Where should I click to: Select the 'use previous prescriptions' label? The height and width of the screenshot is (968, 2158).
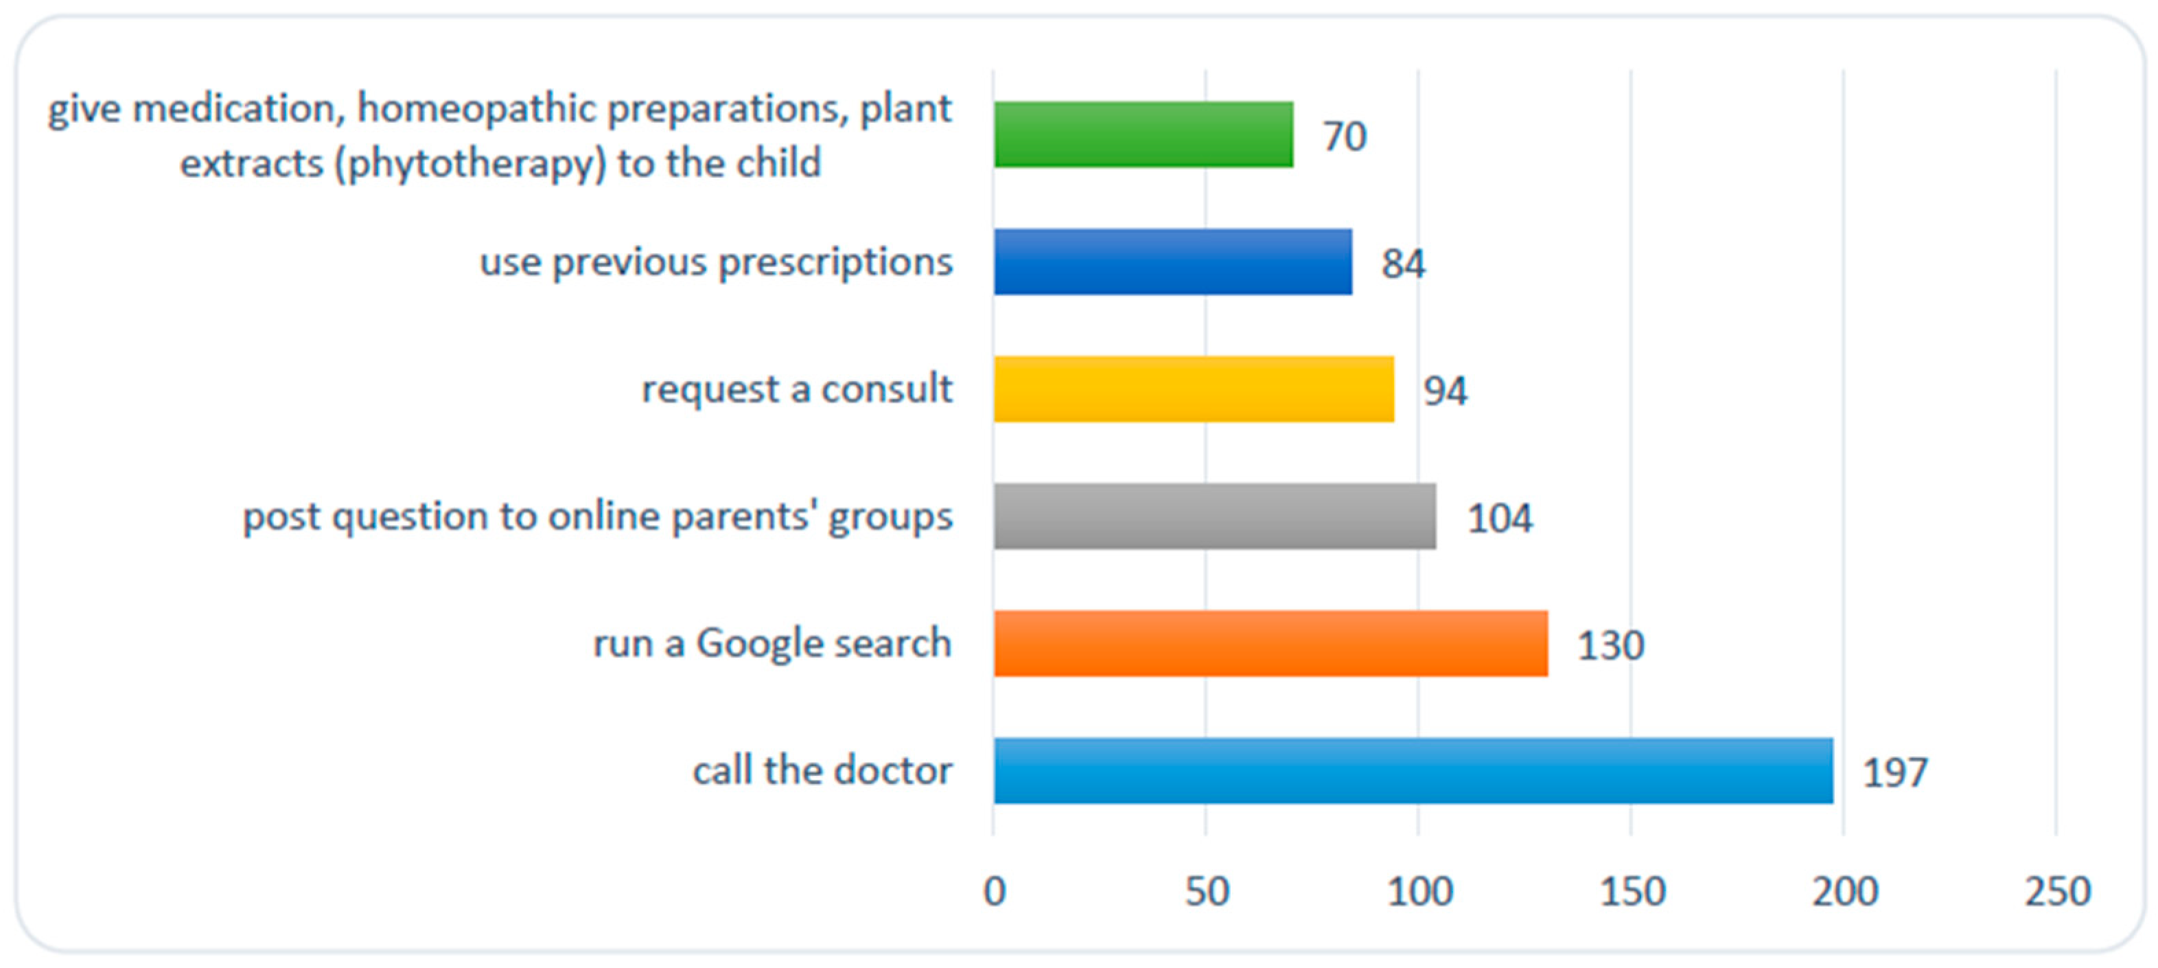click(717, 262)
